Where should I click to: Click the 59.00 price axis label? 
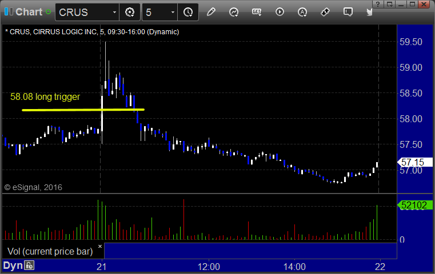pos(411,67)
